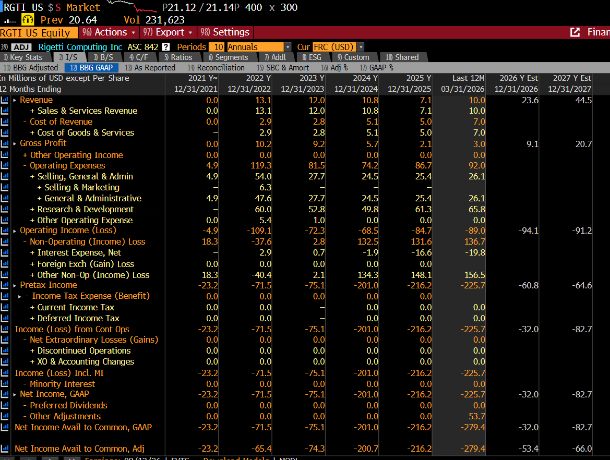Click the RGTI US Equity security field
The image size is (610, 460).
[x=39, y=33]
